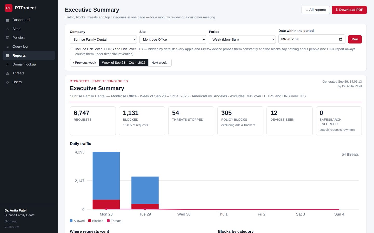Select Domain lookup in sidebar
Screen dimensions: 374x233
[x=29, y=64]
